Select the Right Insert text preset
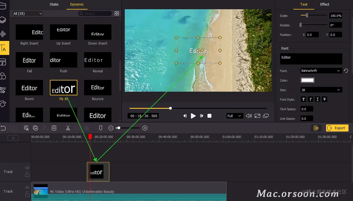 pos(29,32)
